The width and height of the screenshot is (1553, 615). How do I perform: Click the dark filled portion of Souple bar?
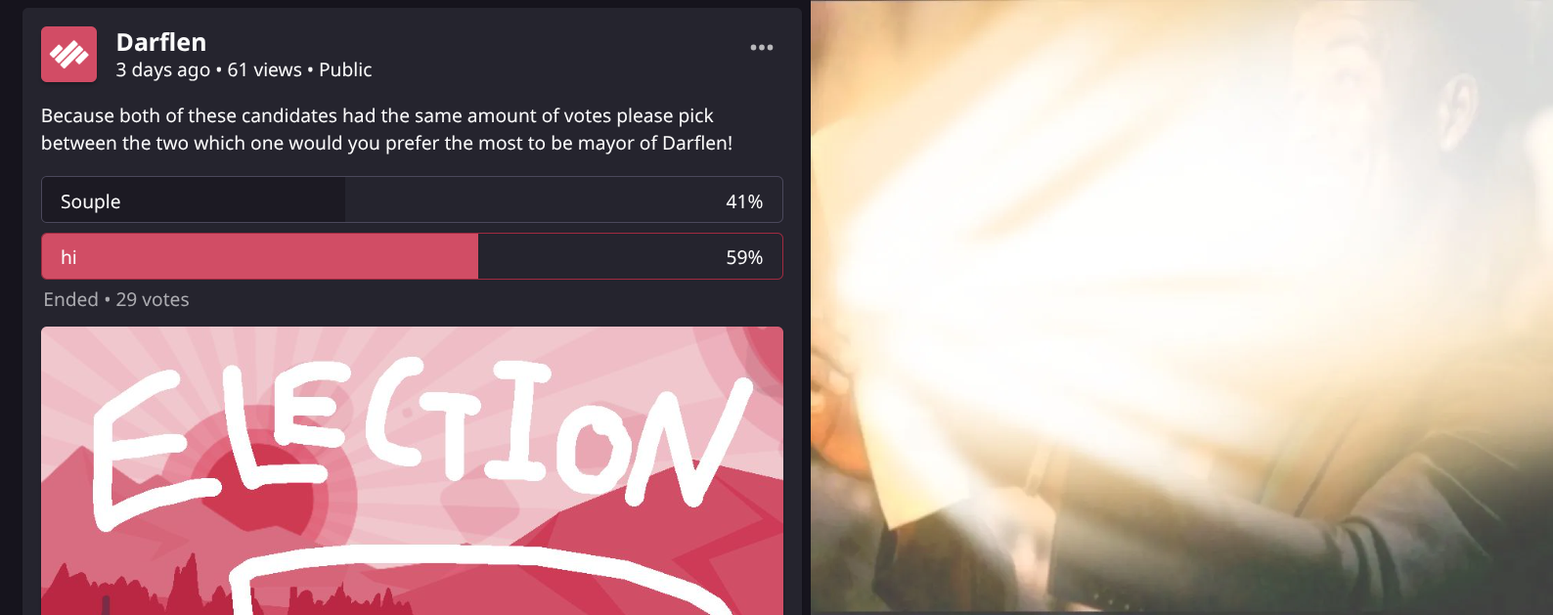click(194, 199)
